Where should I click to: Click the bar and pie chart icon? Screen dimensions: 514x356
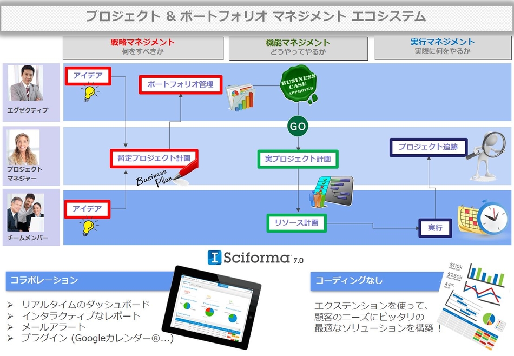[240, 97]
